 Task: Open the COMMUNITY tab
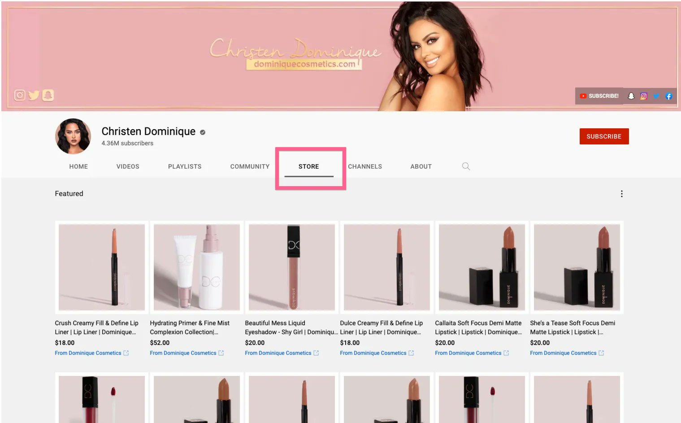250,166
